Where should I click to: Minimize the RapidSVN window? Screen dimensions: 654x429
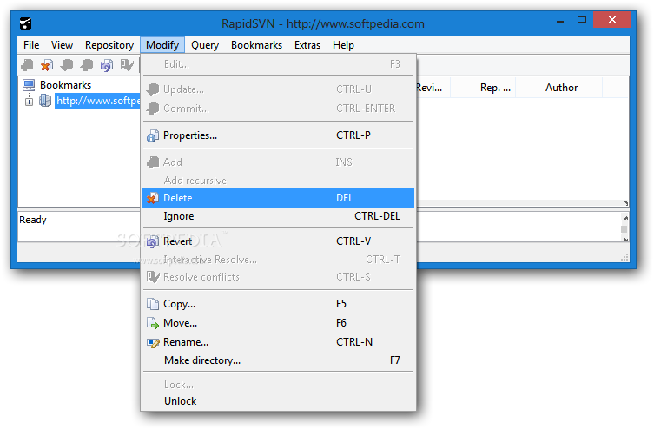click(x=560, y=20)
